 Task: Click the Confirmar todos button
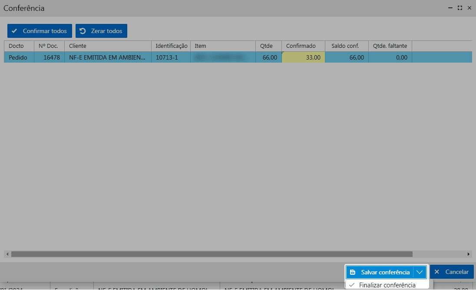tap(40, 31)
